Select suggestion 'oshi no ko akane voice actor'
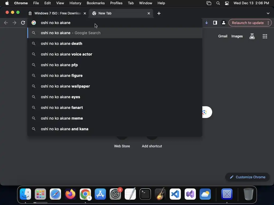The height and width of the screenshot is (205, 274). click(115, 54)
